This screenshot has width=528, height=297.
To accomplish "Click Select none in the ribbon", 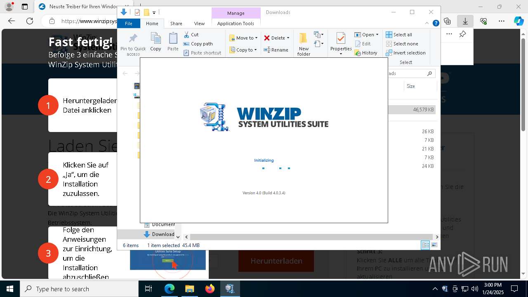I will [402, 44].
